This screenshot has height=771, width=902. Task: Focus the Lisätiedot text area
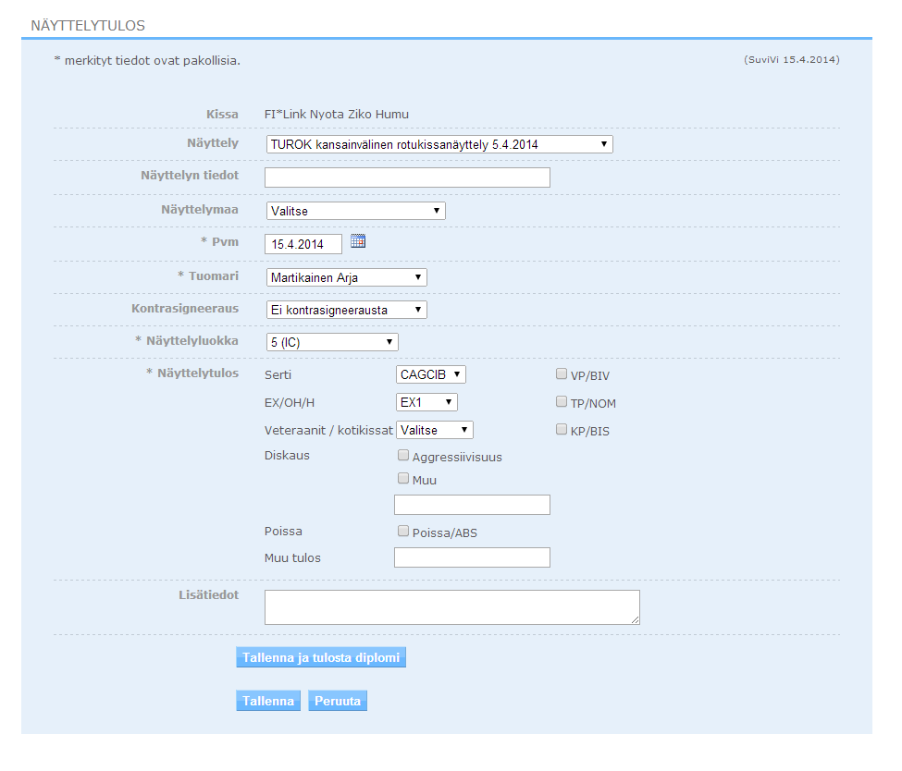452,607
